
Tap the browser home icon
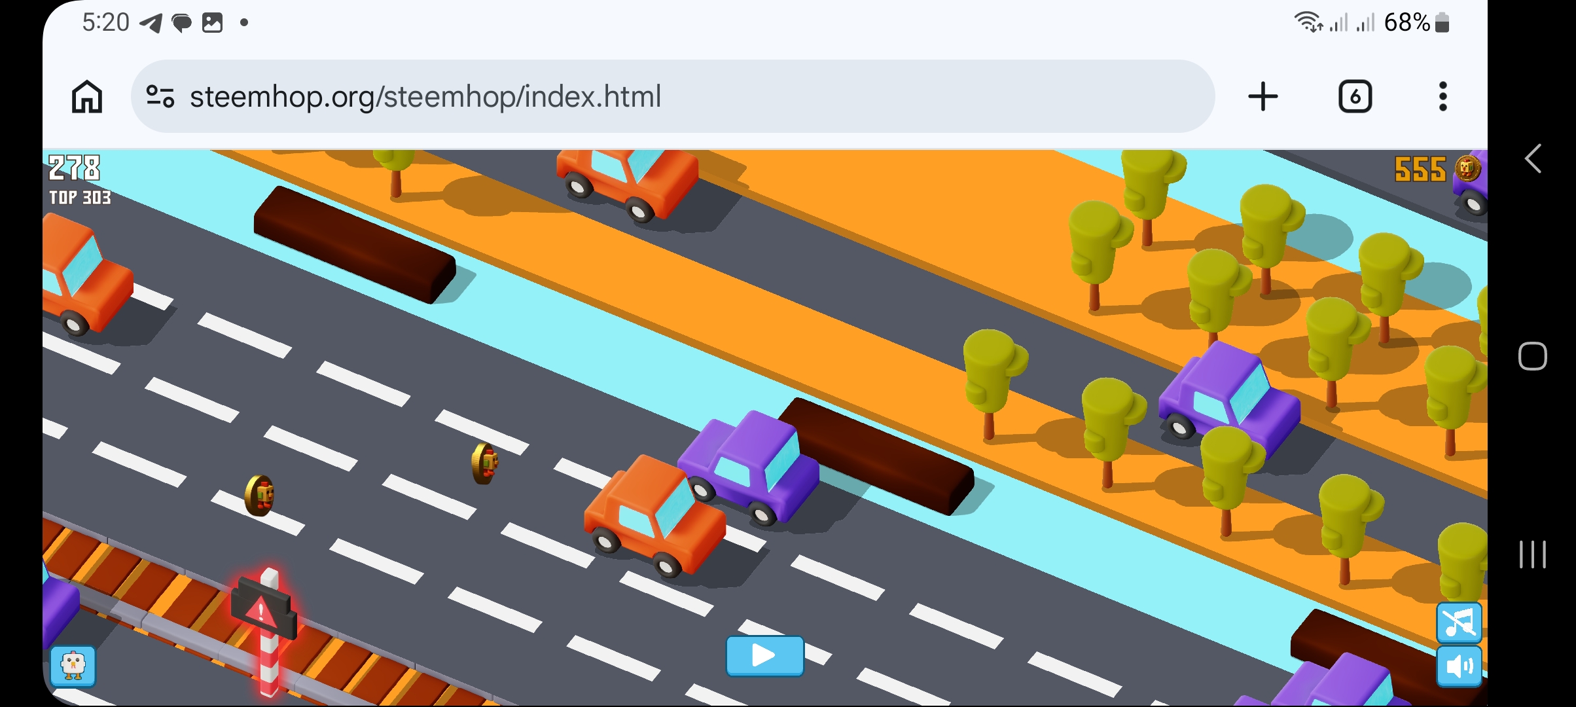(87, 97)
